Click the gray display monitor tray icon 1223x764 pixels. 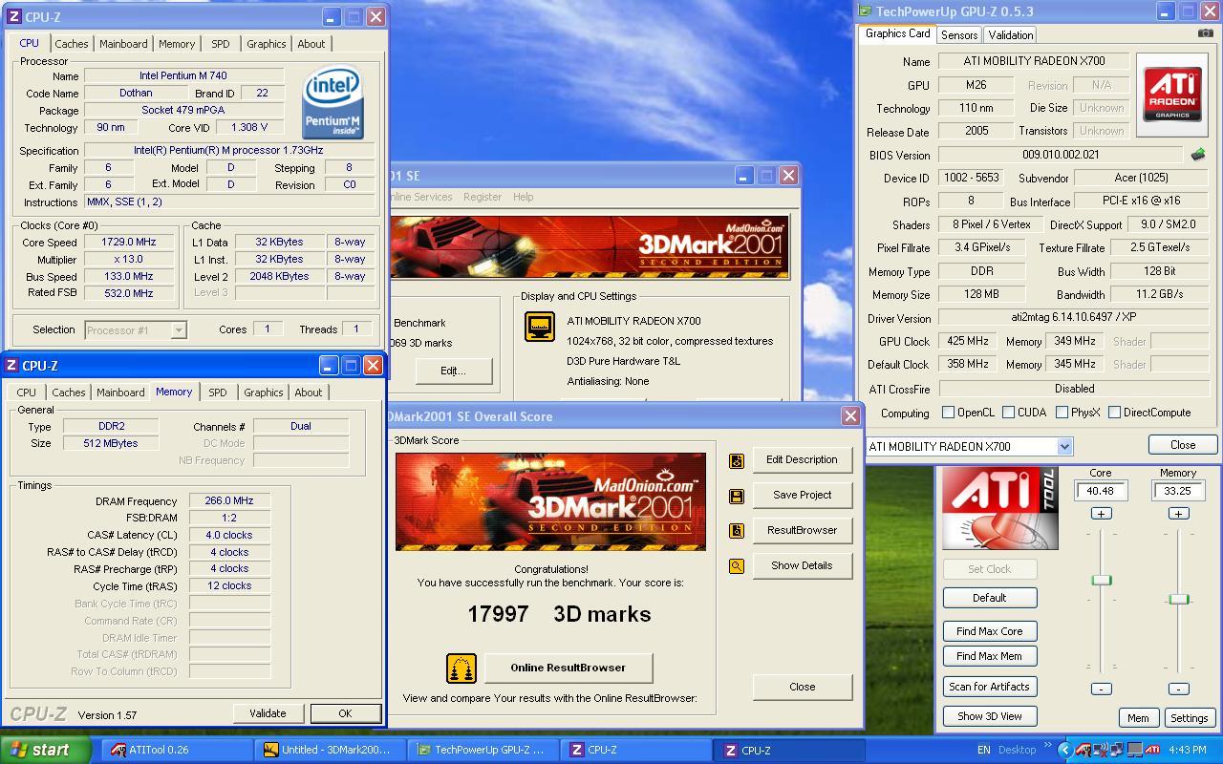click(1135, 750)
